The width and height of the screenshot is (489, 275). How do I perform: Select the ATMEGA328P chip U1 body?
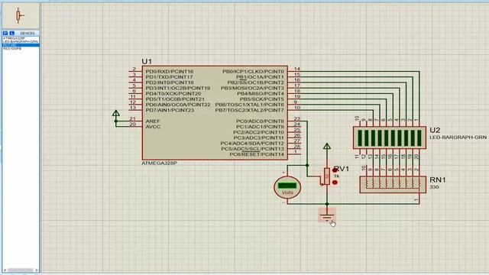click(215, 113)
